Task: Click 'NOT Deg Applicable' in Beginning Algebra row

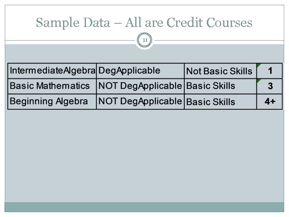Action: 140,101
